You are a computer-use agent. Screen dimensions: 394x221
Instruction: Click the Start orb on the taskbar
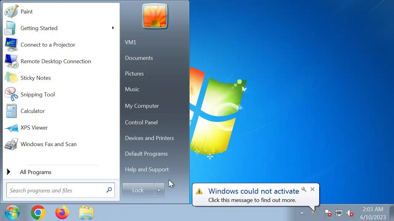pyautogui.click(x=12, y=212)
